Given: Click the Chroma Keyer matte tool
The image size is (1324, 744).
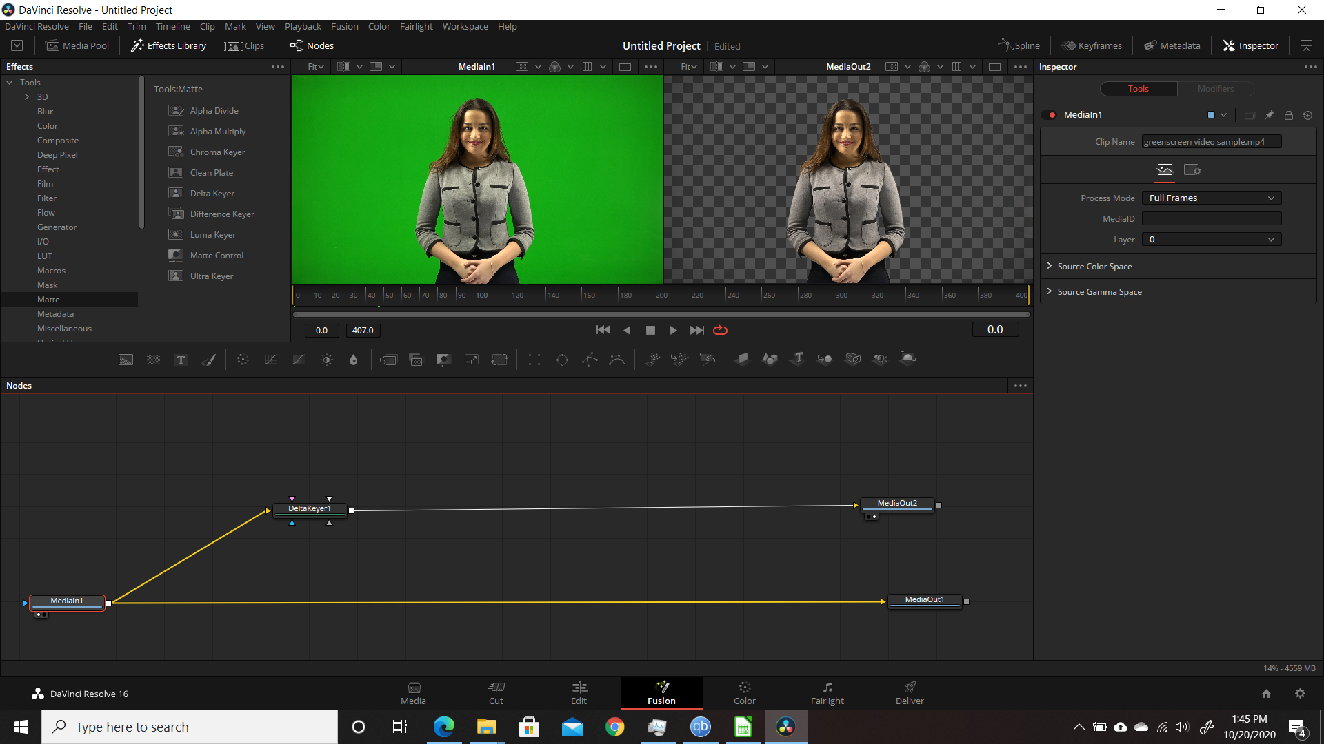Looking at the screenshot, I should (217, 152).
